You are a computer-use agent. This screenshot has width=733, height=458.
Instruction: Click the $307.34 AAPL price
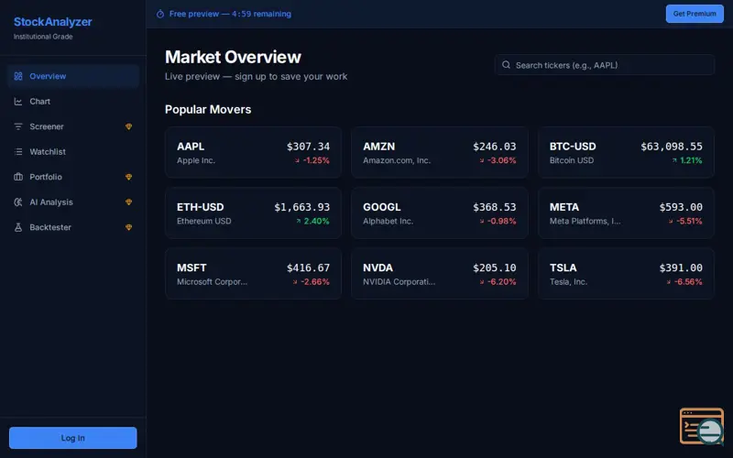[x=308, y=147]
